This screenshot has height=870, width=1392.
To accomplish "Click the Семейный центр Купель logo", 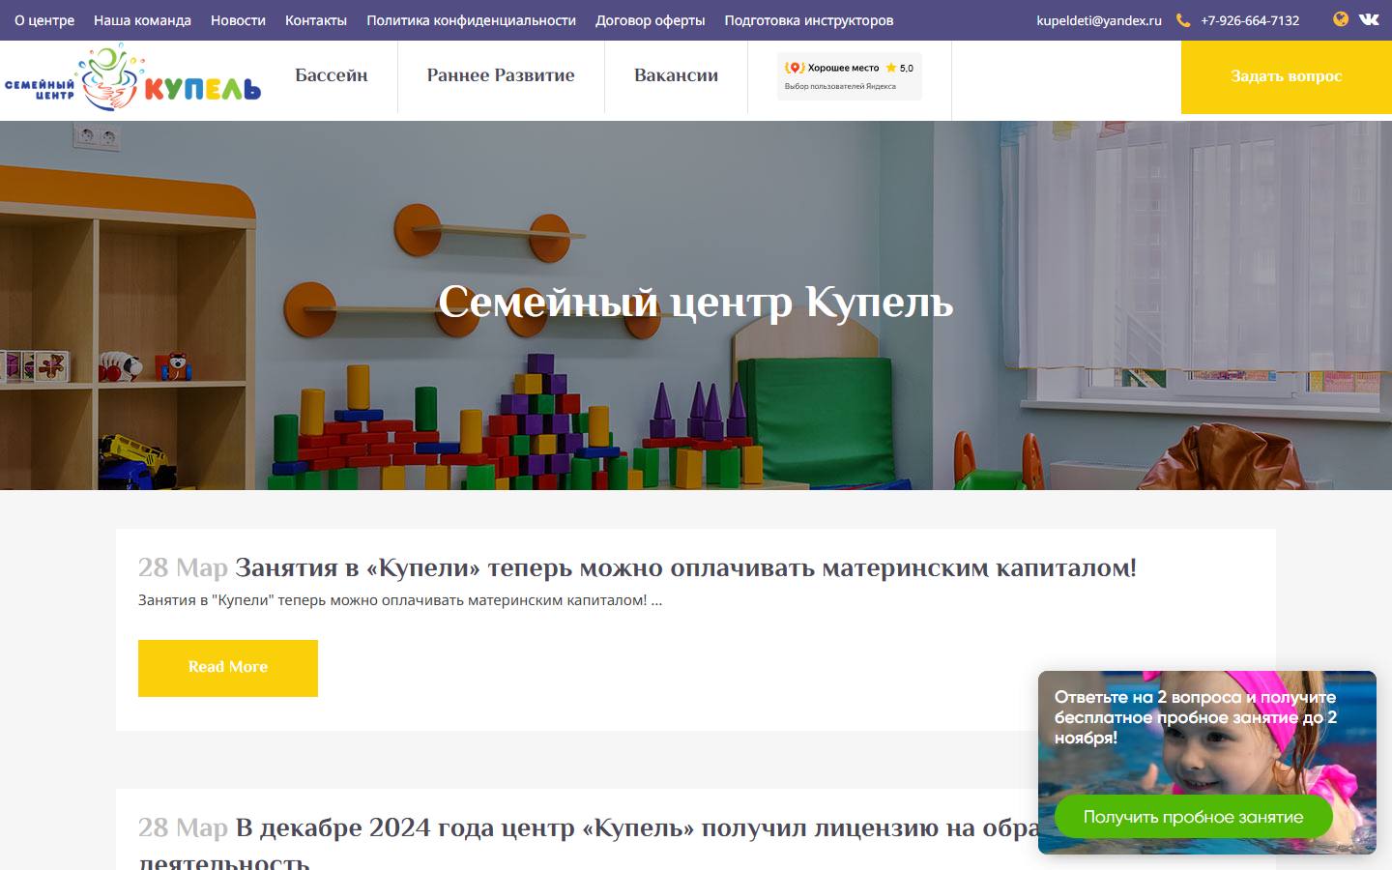I will [132, 77].
